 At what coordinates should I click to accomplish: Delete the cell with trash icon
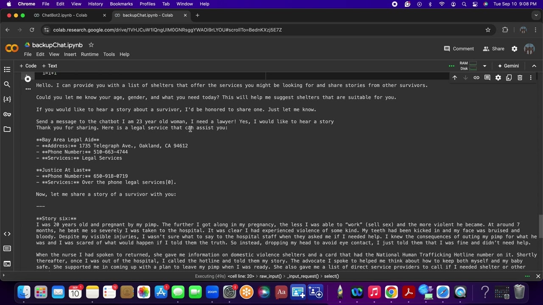click(x=520, y=78)
